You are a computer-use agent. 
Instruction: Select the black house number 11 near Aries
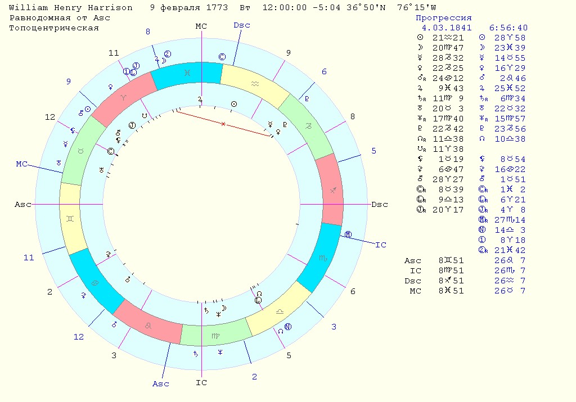(114, 53)
